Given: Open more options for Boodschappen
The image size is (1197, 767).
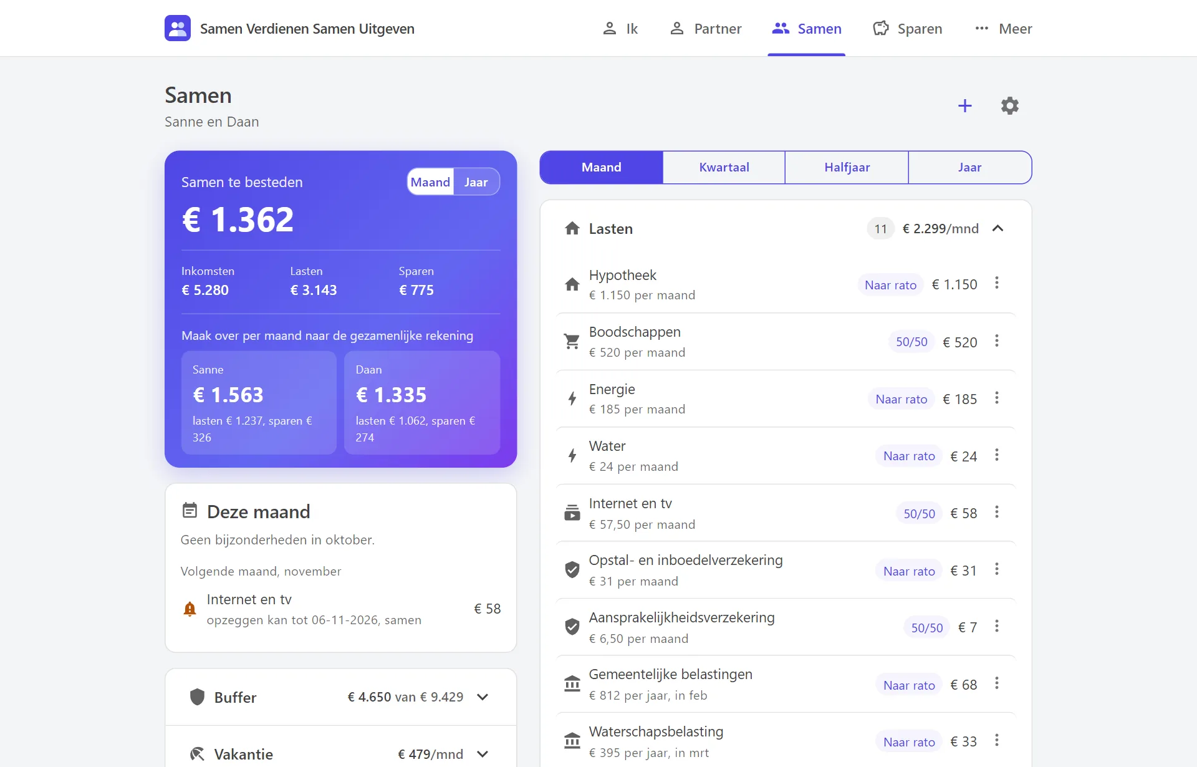Looking at the screenshot, I should pos(997,340).
